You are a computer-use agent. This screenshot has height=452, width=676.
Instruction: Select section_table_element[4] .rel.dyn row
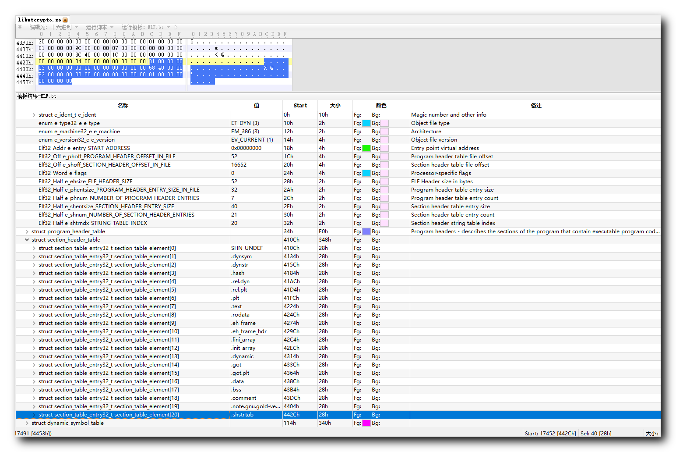coord(338,281)
